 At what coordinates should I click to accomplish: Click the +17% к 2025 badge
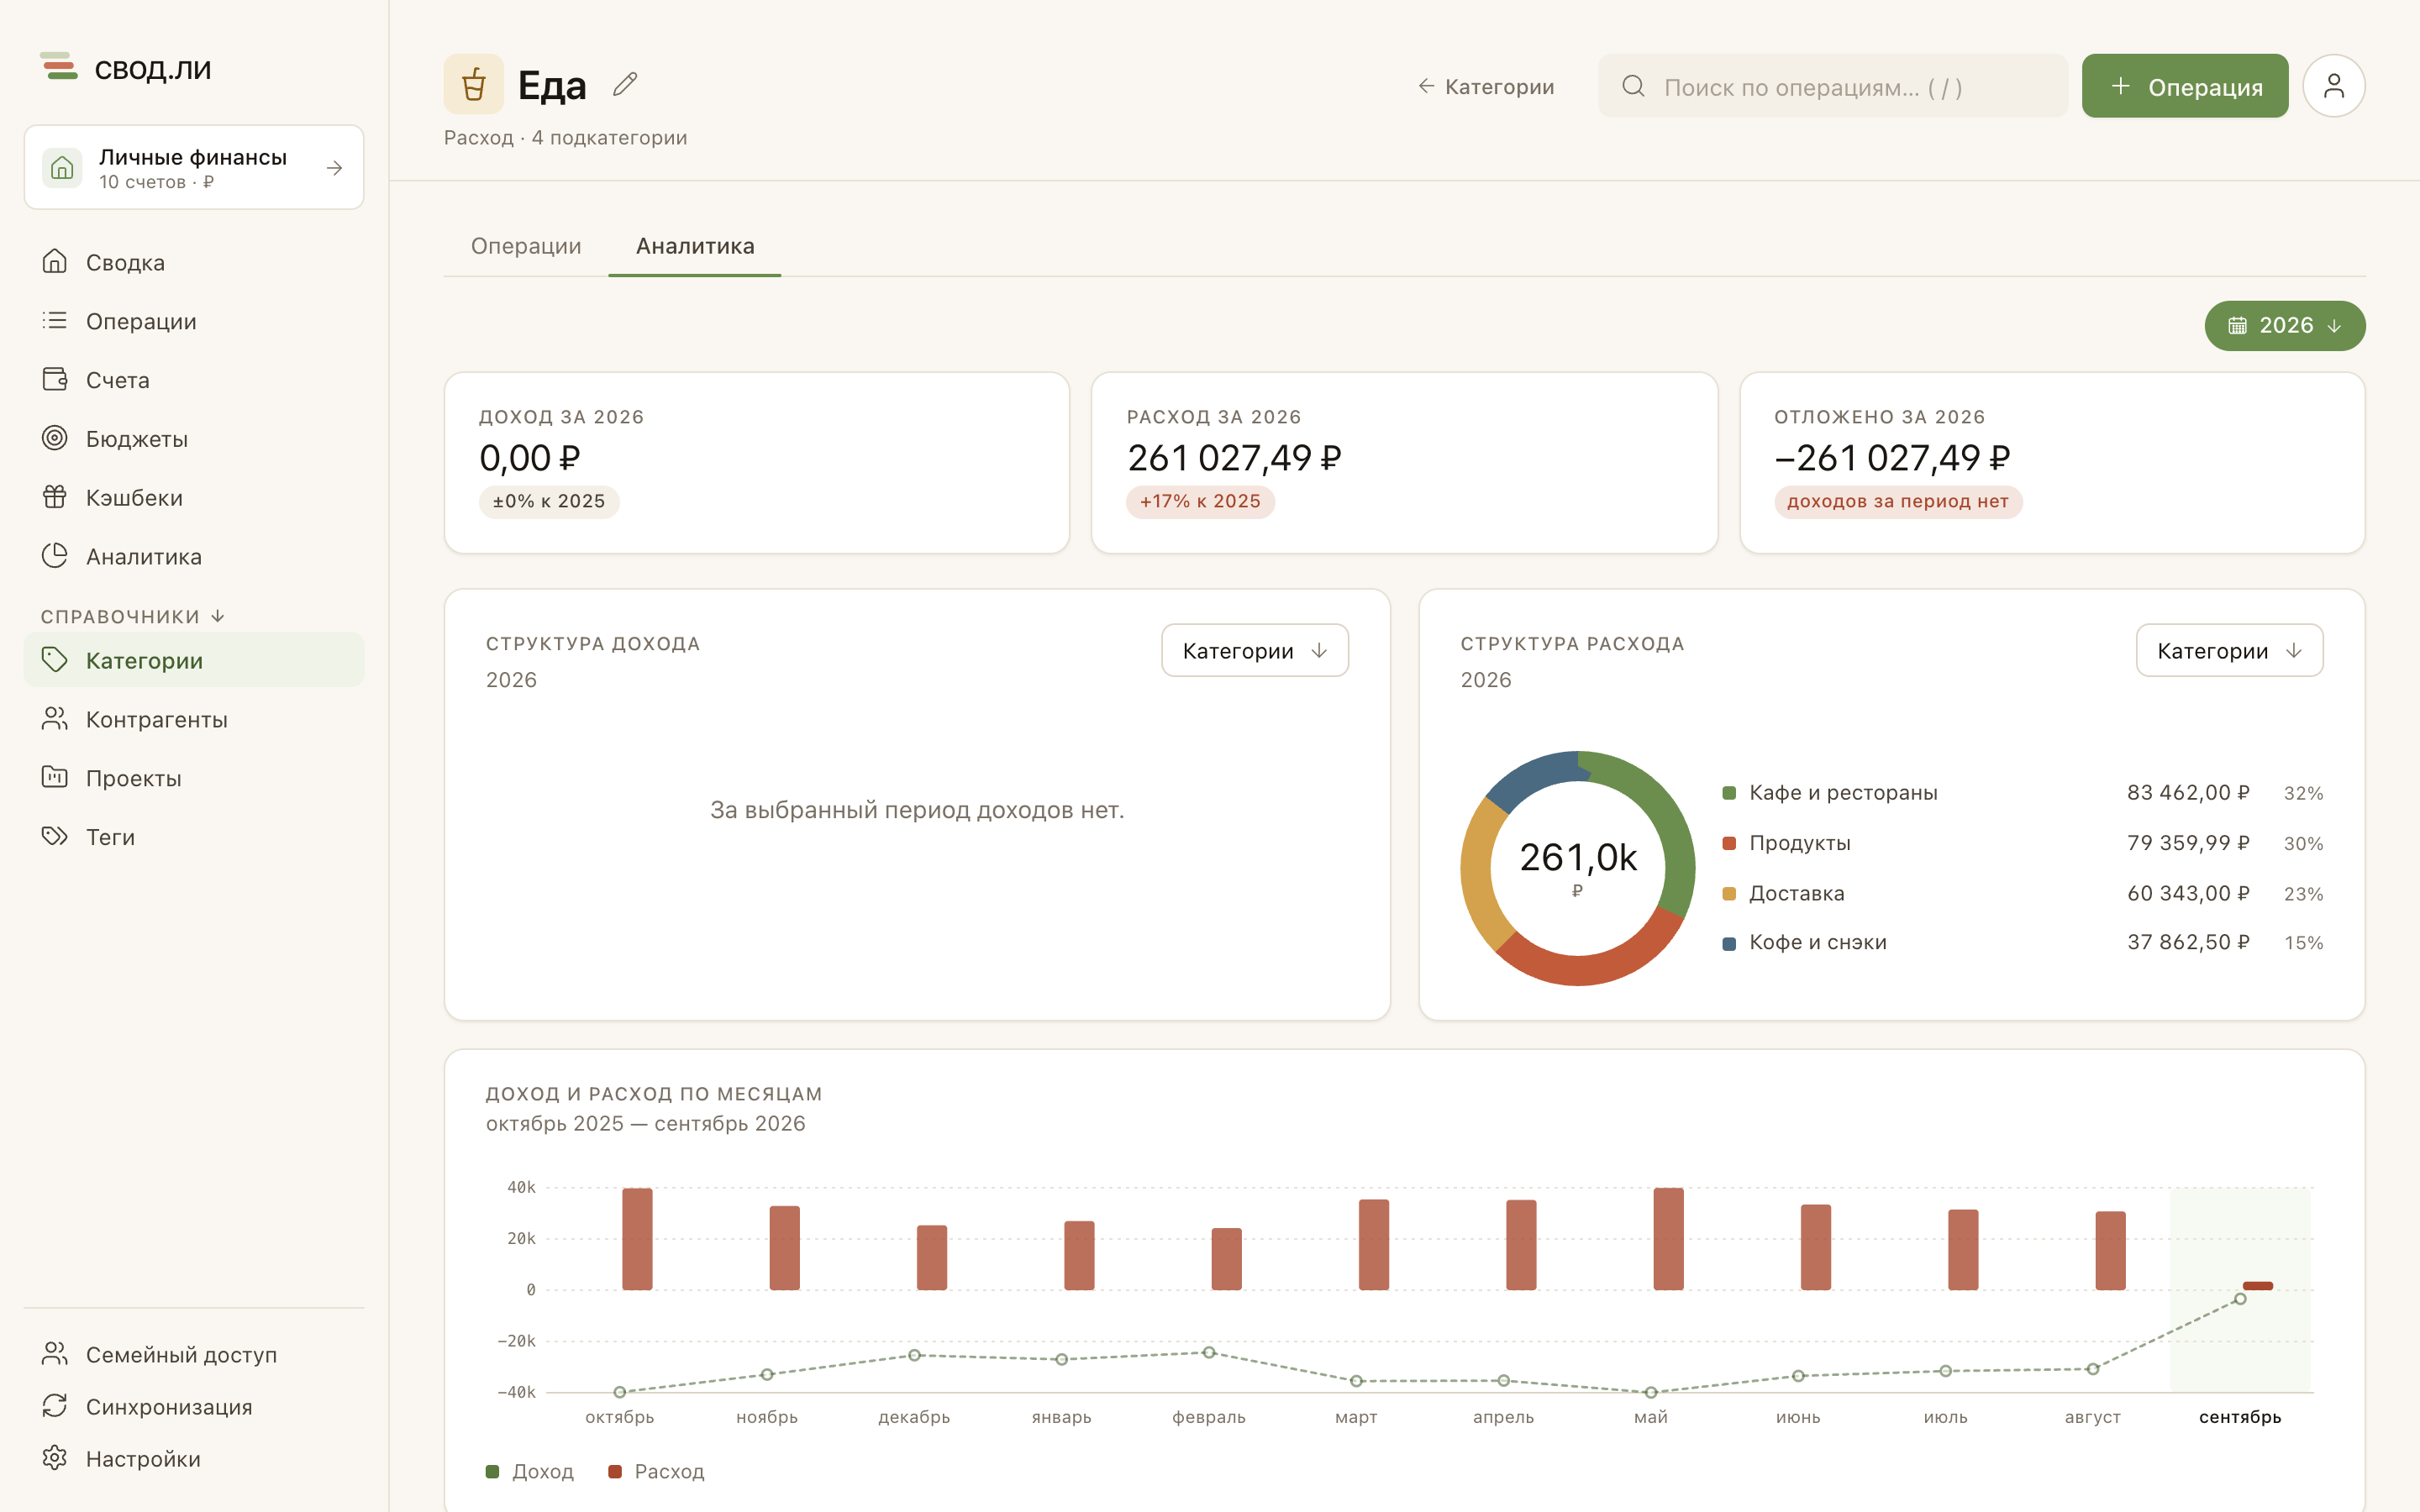(1200, 502)
